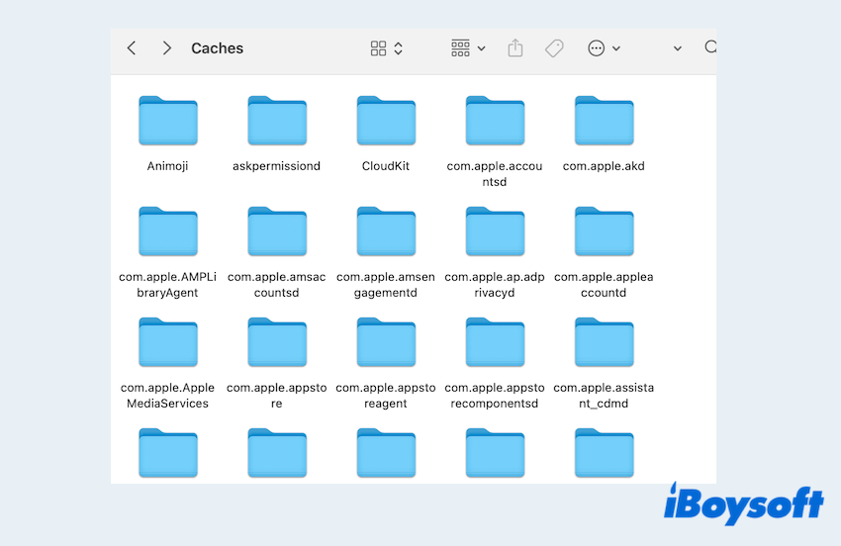Select the com.apple.appstore folder
The width and height of the screenshot is (841, 546).
[x=276, y=342]
